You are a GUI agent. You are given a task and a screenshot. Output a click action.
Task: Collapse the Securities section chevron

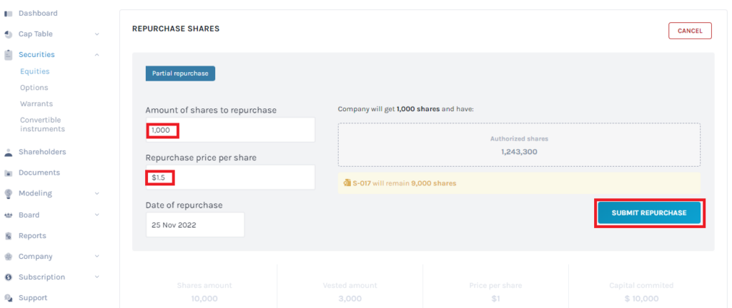coord(97,55)
